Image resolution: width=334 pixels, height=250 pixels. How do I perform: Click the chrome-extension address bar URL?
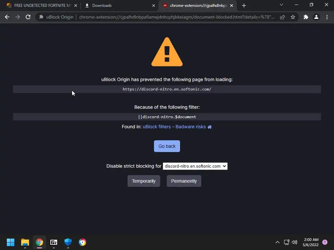point(177,17)
